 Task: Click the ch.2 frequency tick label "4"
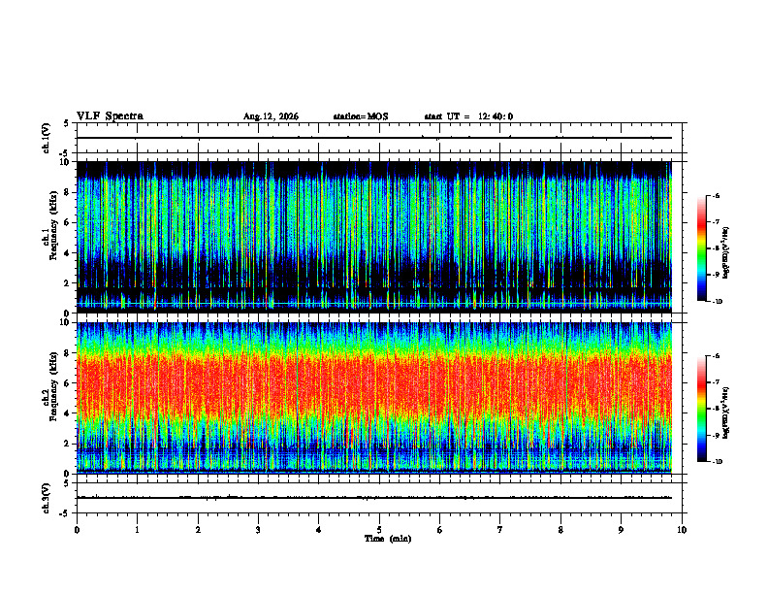[x=67, y=413]
